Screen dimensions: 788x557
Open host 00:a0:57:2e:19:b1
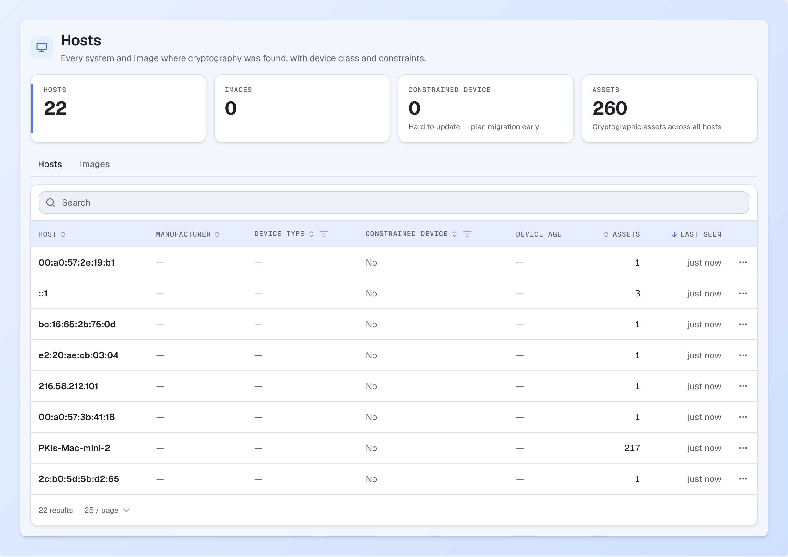point(76,263)
